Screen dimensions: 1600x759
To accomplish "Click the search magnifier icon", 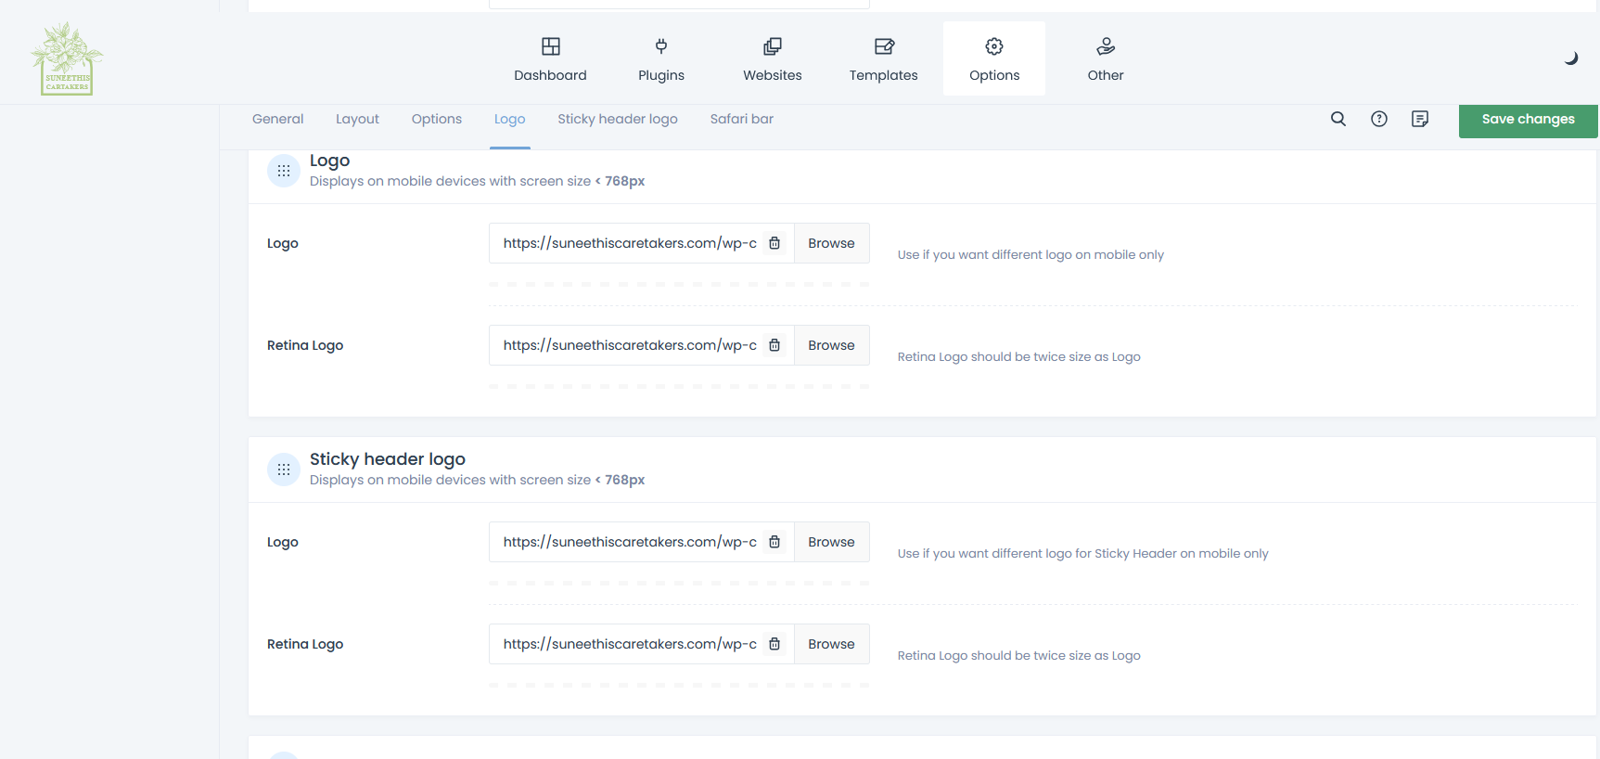I will click(x=1338, y=119).
